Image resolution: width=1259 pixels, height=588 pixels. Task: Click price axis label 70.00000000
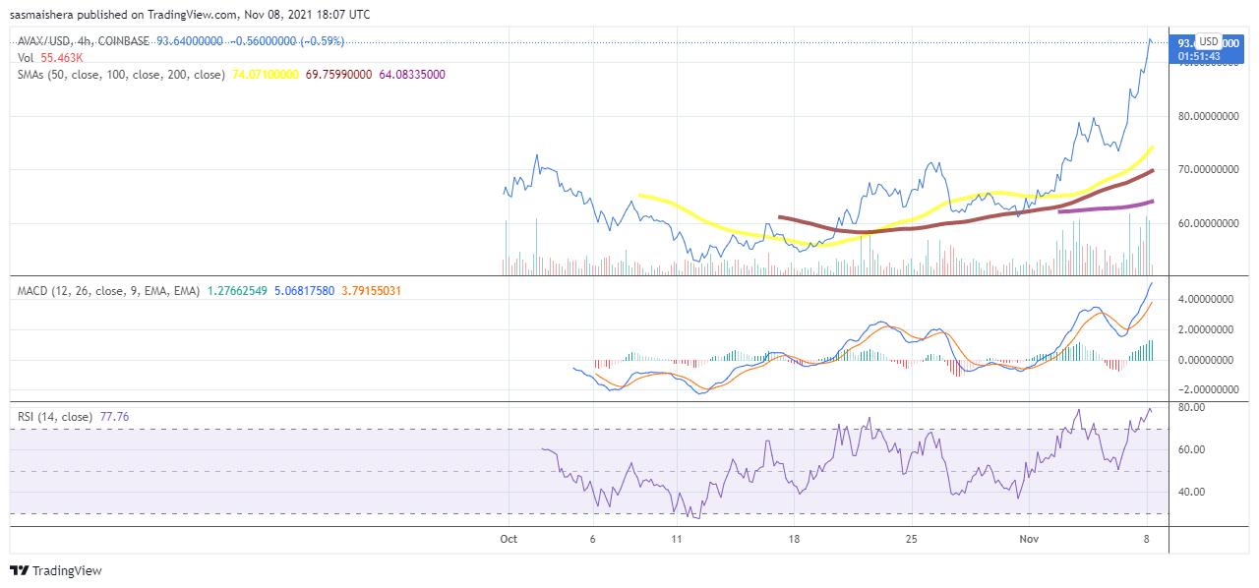coord(1211,169)
